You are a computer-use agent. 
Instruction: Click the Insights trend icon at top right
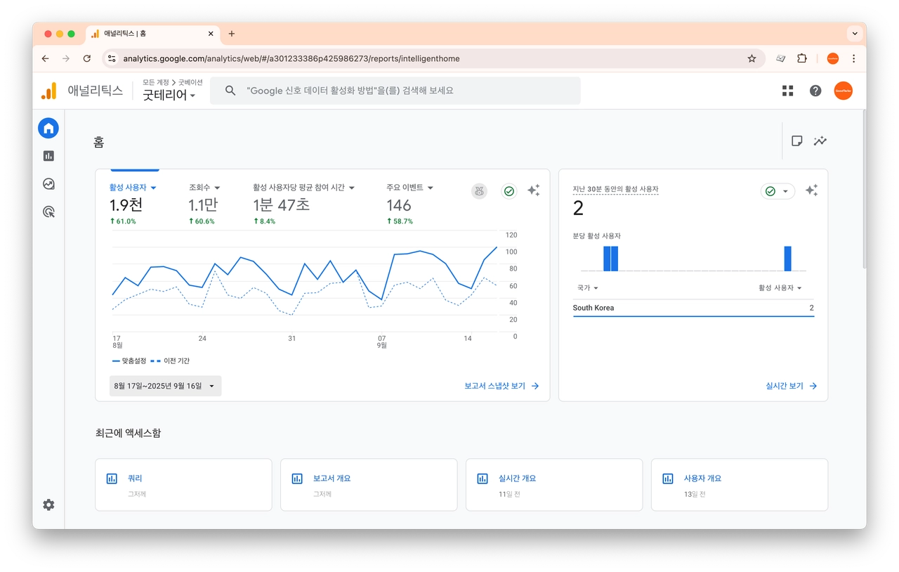pos(820,141)
